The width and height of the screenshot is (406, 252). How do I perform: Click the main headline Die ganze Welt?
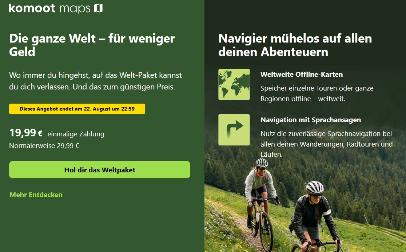(x=92, y=45)
